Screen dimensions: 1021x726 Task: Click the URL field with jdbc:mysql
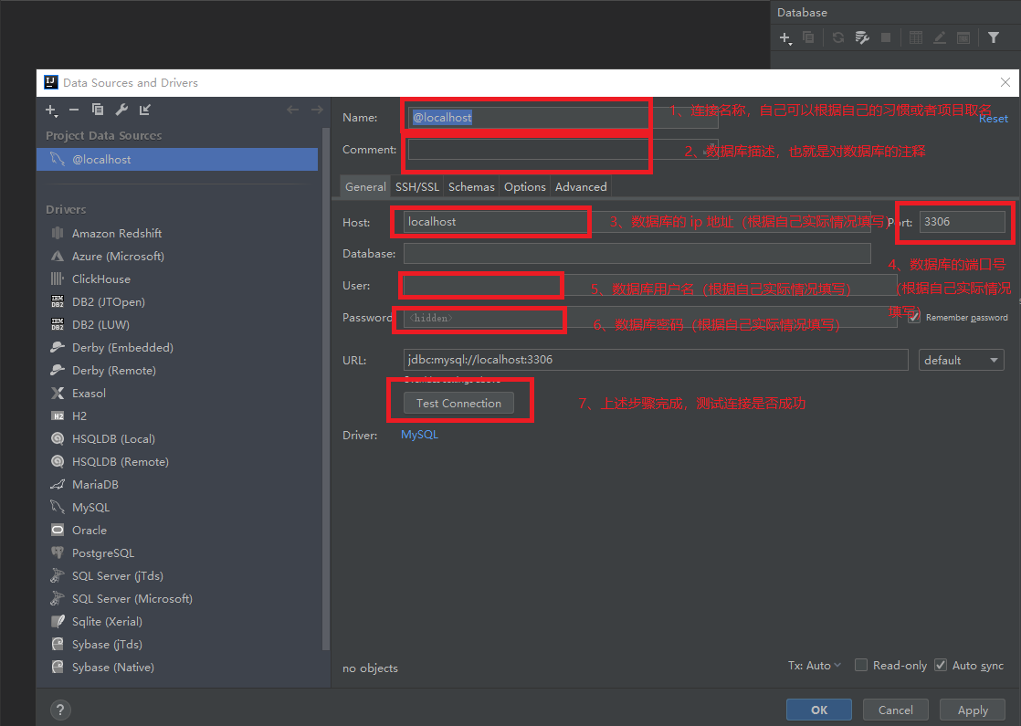click(656, 360)
